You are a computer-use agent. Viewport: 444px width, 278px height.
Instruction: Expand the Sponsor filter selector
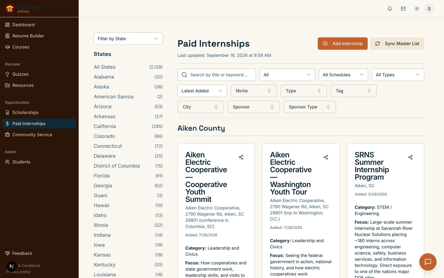click(x=254, y=107)
